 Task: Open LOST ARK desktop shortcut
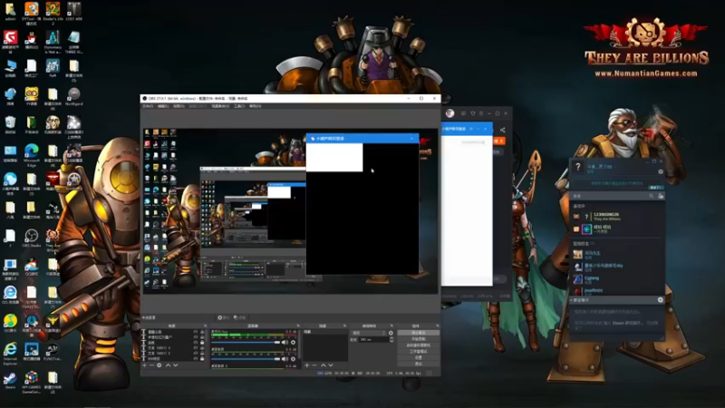pos(74,12)
